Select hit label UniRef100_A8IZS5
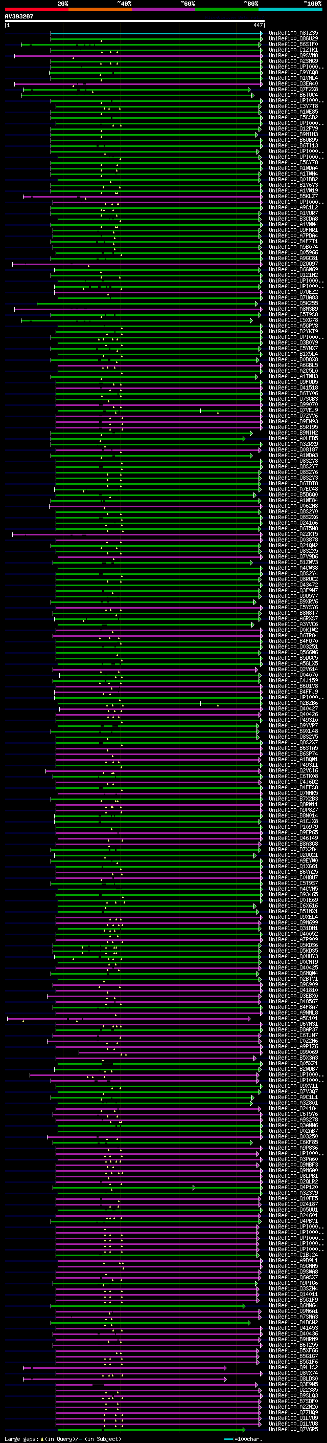327x1443 pixels. coord(293,33)
